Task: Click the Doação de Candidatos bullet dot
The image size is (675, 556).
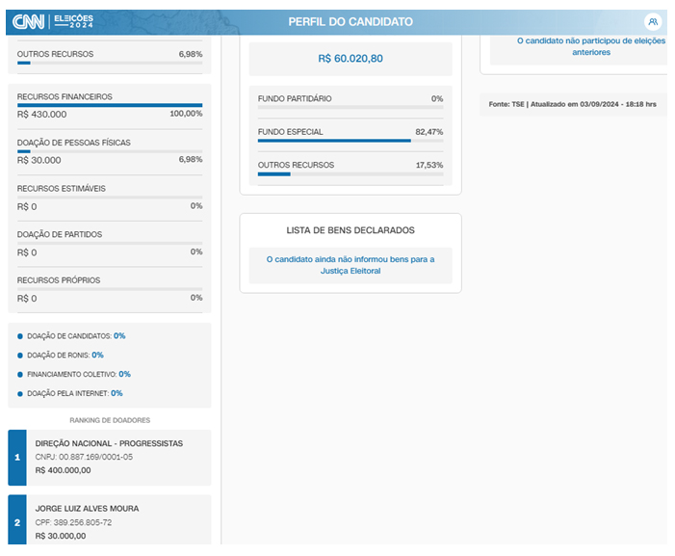Action: tap(21, 336)
